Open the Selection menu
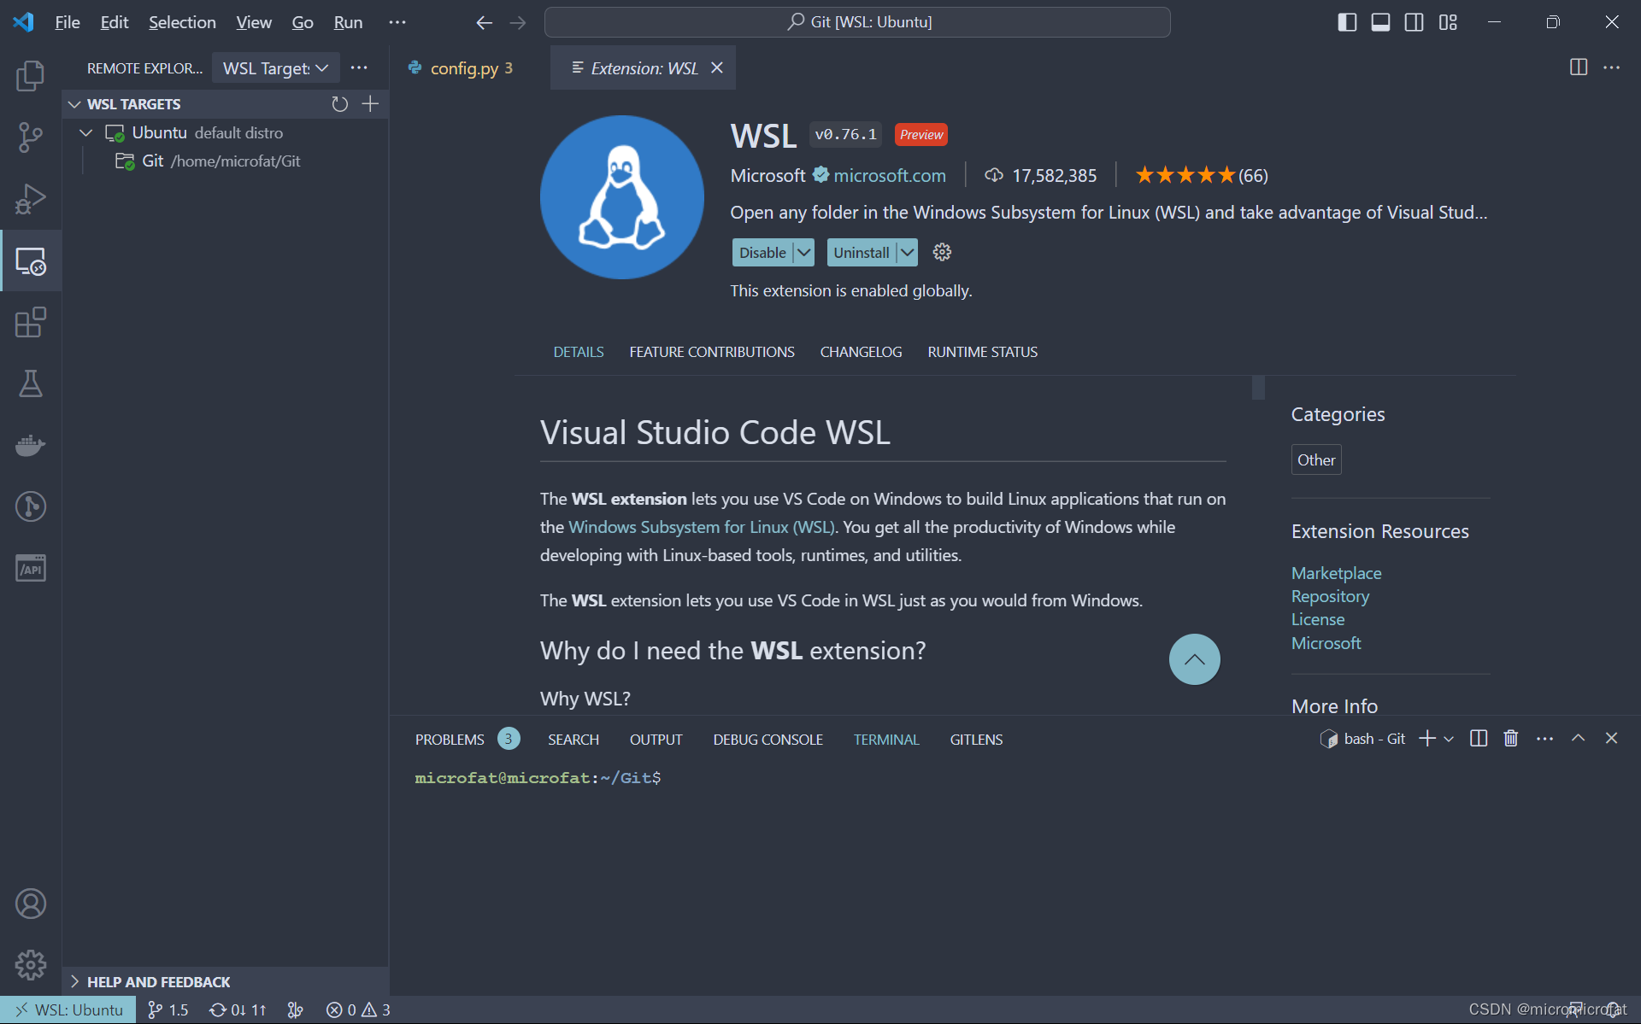 click(182, 22)
